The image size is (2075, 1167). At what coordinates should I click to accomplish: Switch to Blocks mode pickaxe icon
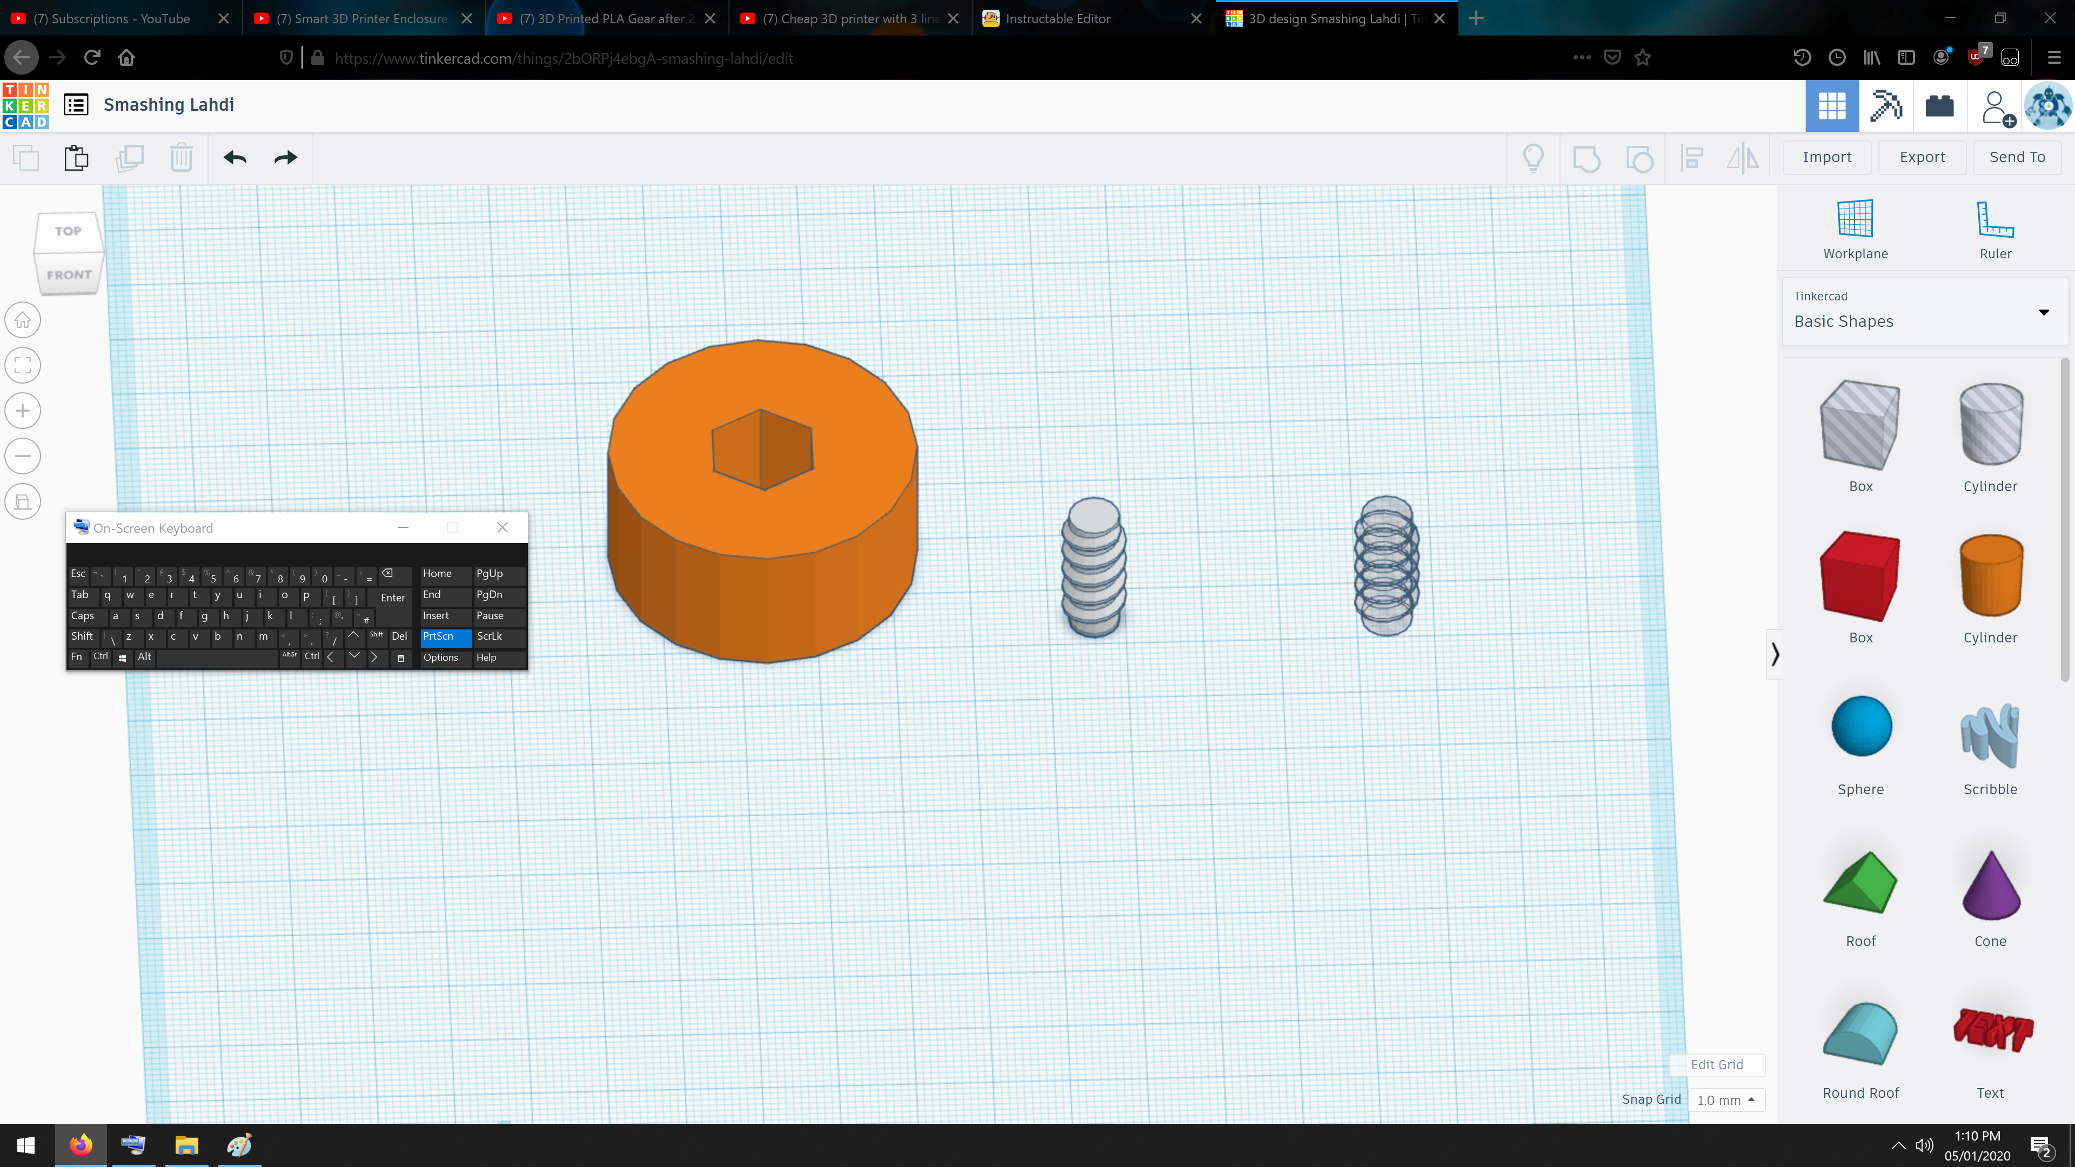[x=1885, y=105]
